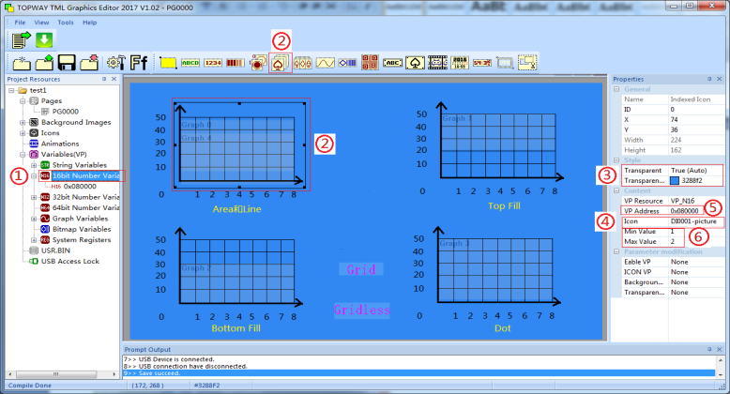730x394 pixels.
Task: Click the green download arrow icon
Action: pos(44,40)
